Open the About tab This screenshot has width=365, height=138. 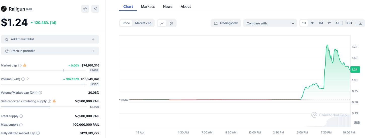coord(186,7)
